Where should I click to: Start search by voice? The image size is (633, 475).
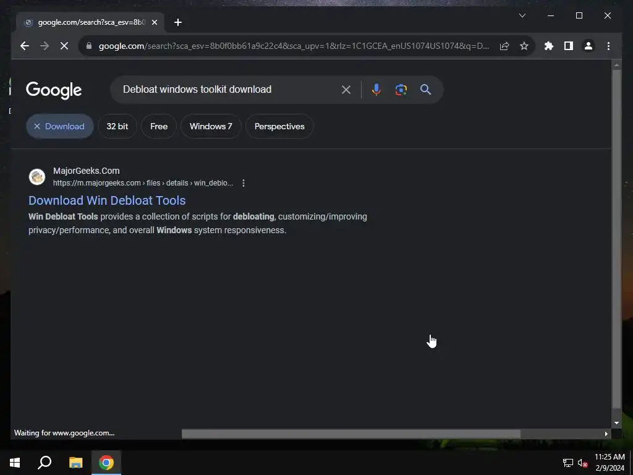pyautogui.click(x=376, y=90)
